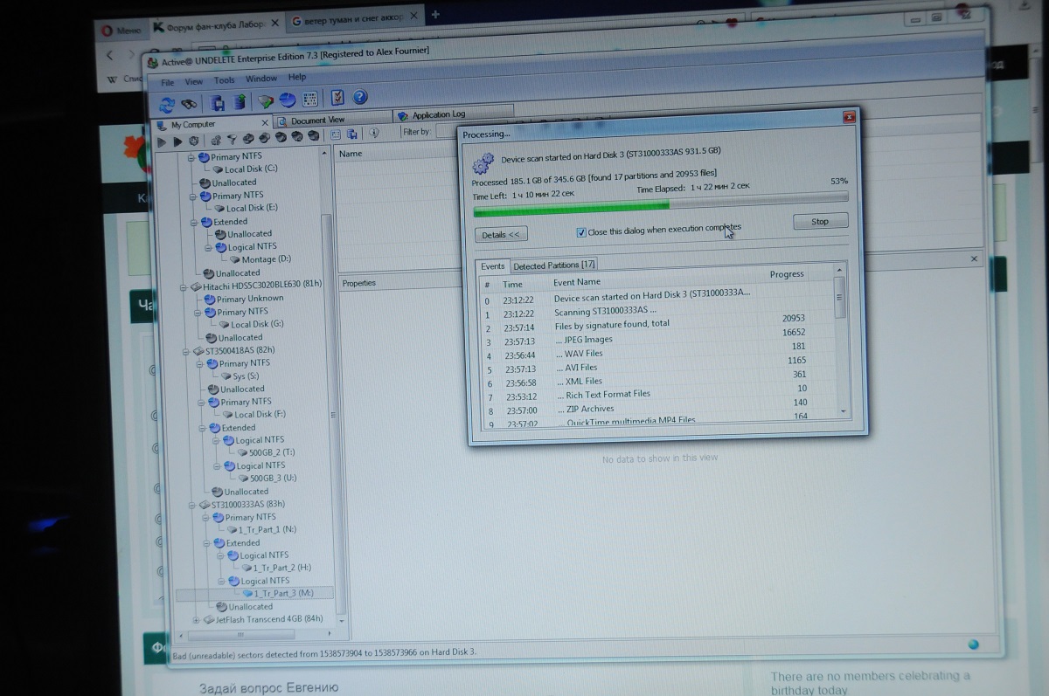Close the Properties panel
1049x696 pixels.
coord(974,259)
